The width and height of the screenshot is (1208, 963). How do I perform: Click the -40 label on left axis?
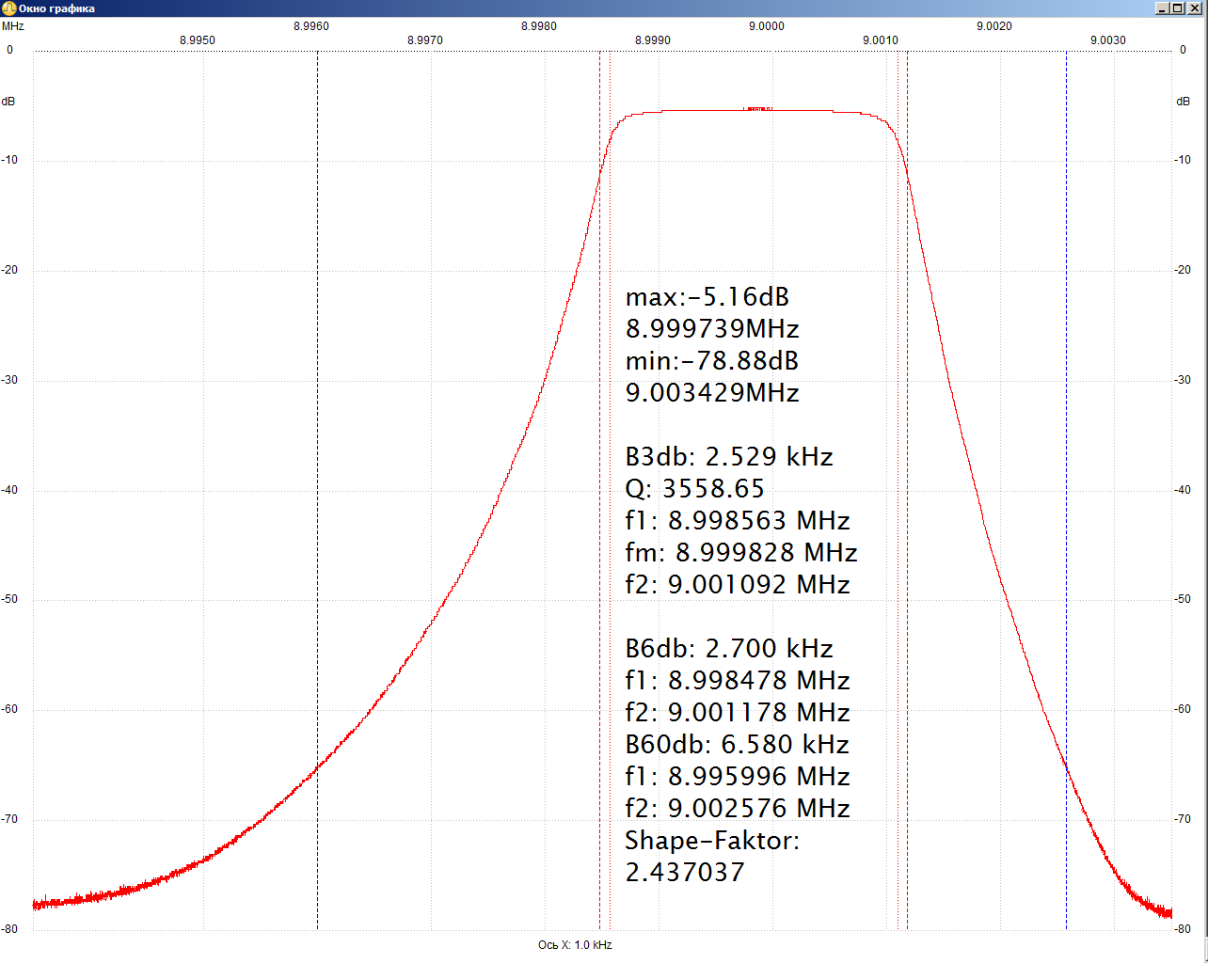click(x=9, y=490)
